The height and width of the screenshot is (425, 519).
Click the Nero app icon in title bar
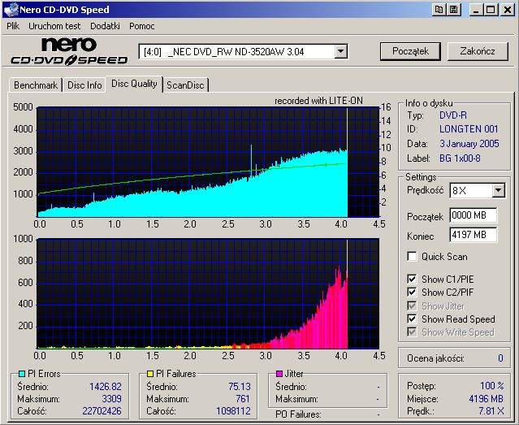11,10
